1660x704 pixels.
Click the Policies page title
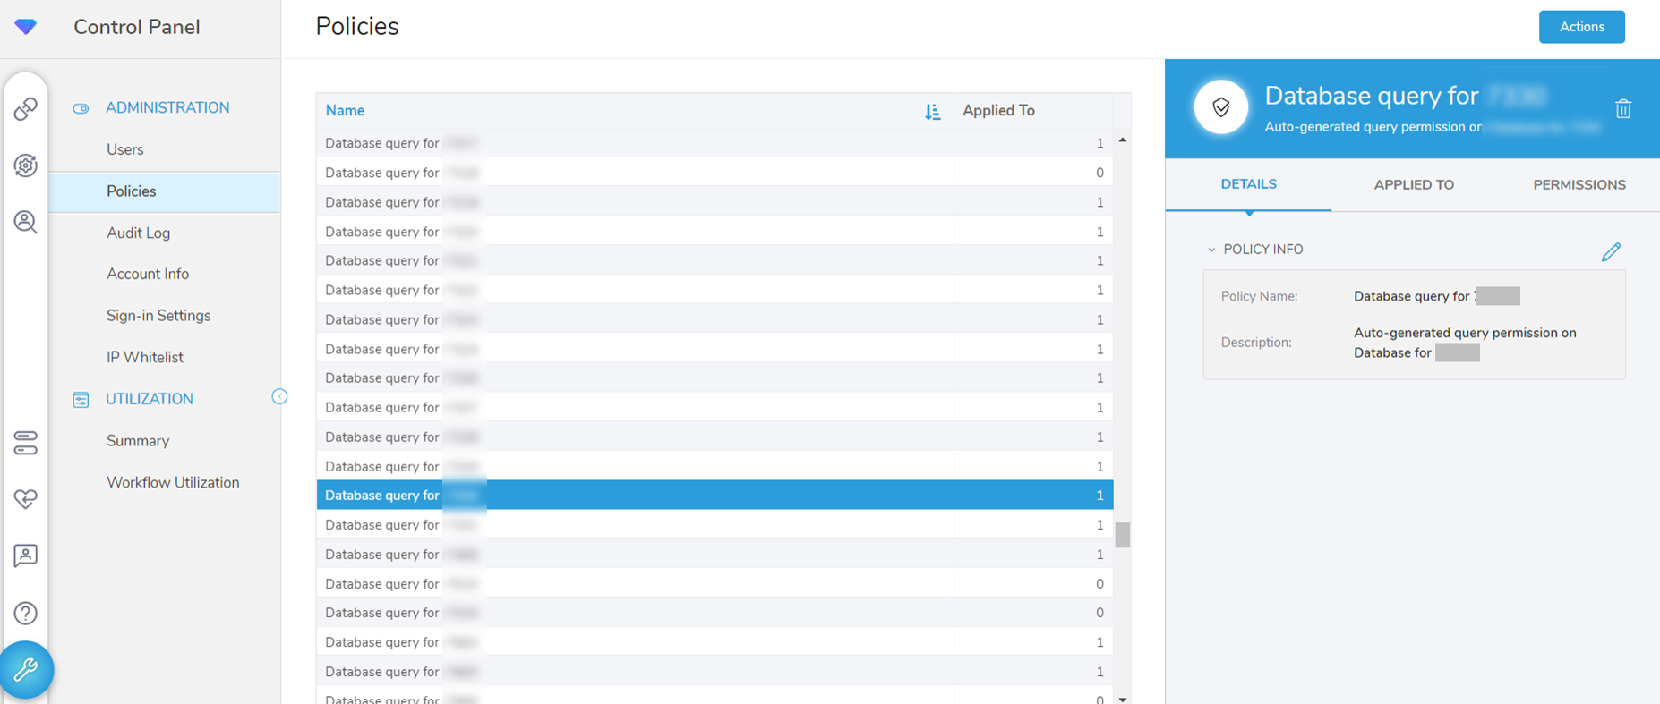(x=357, y=27)
